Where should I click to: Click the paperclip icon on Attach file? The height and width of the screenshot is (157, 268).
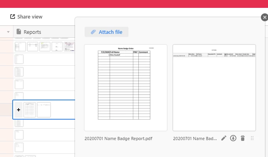93,32
